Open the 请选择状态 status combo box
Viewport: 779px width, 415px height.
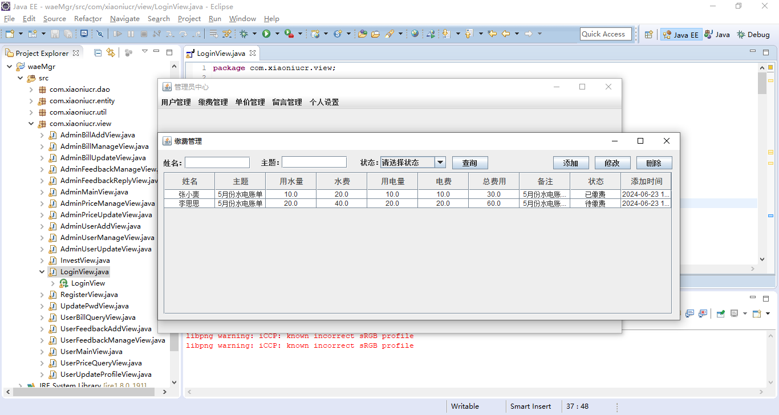coord(413,162)
